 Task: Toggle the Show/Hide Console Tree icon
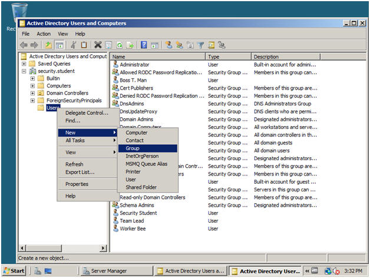(60, 45)
